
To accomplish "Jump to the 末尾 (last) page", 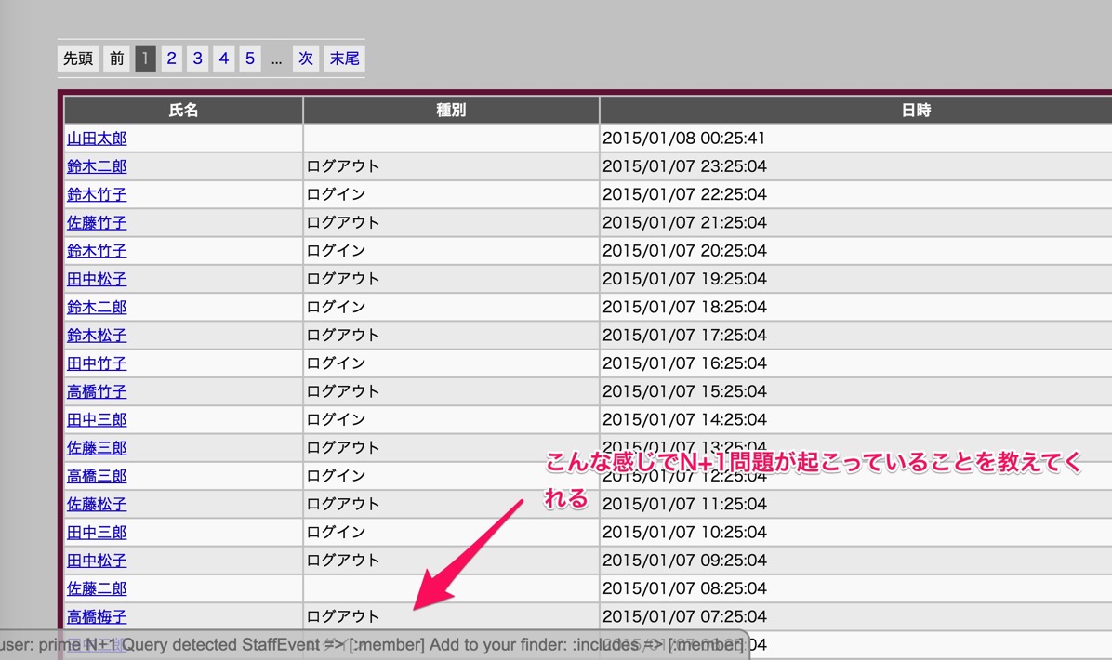I will pyautogui.click(x=344, y=59).
